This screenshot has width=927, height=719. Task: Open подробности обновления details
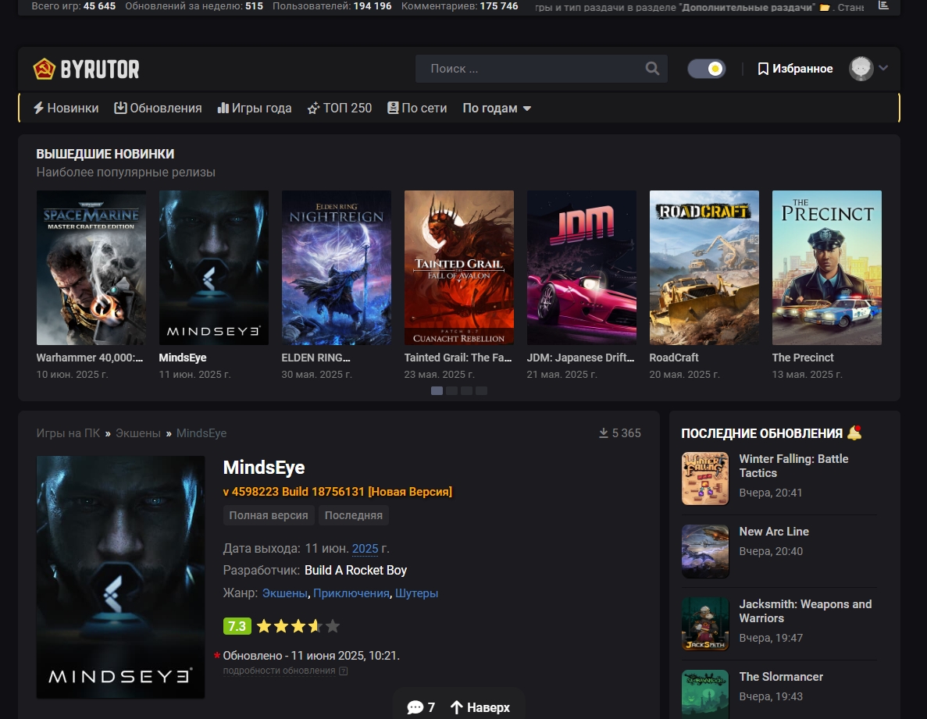click(279, 671)
